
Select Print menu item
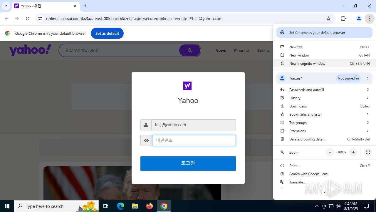pos(324,166)
